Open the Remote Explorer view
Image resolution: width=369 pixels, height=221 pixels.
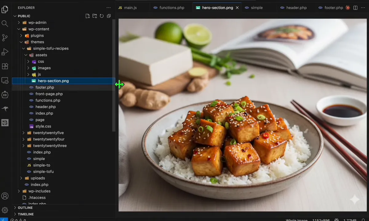pos(5,80)
